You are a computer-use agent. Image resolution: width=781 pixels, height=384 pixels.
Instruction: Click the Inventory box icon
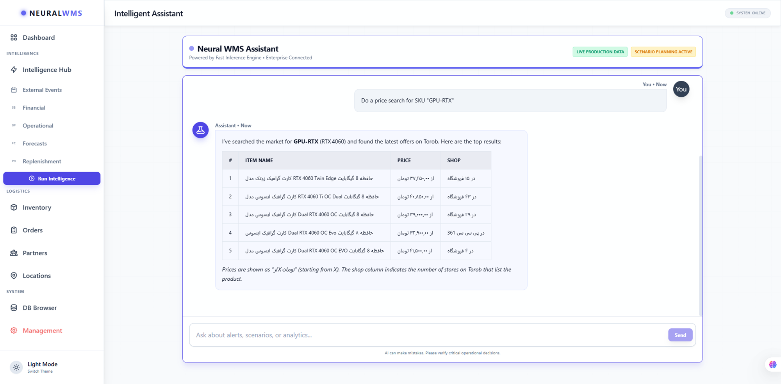pos(14,207)
